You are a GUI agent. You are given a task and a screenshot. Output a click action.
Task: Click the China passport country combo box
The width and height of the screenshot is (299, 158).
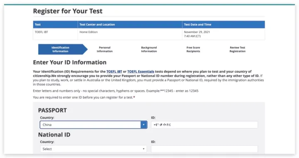coord(93,125)
